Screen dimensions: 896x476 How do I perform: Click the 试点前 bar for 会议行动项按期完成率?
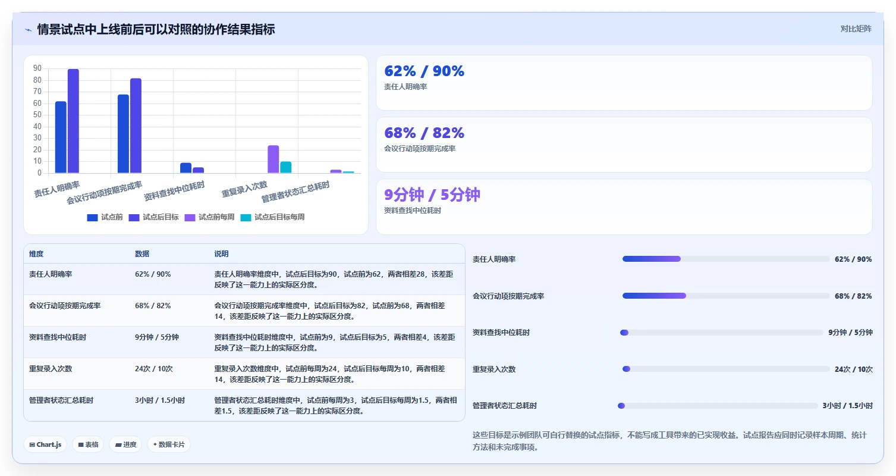pyautogui.click(x=123, y=134)
